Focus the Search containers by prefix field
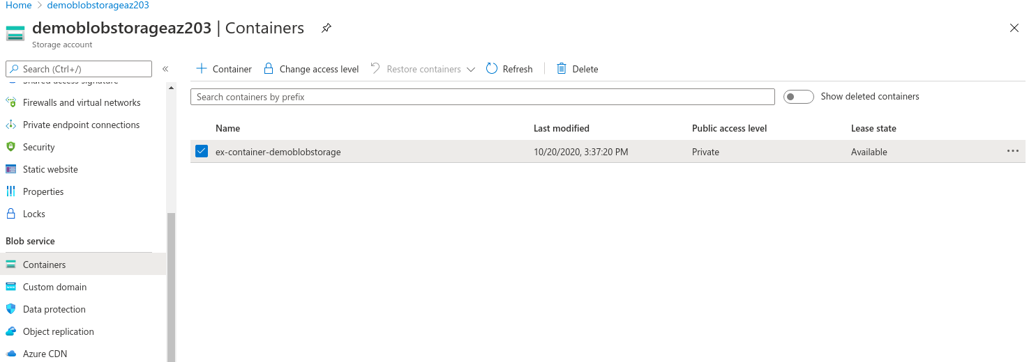 483,97
